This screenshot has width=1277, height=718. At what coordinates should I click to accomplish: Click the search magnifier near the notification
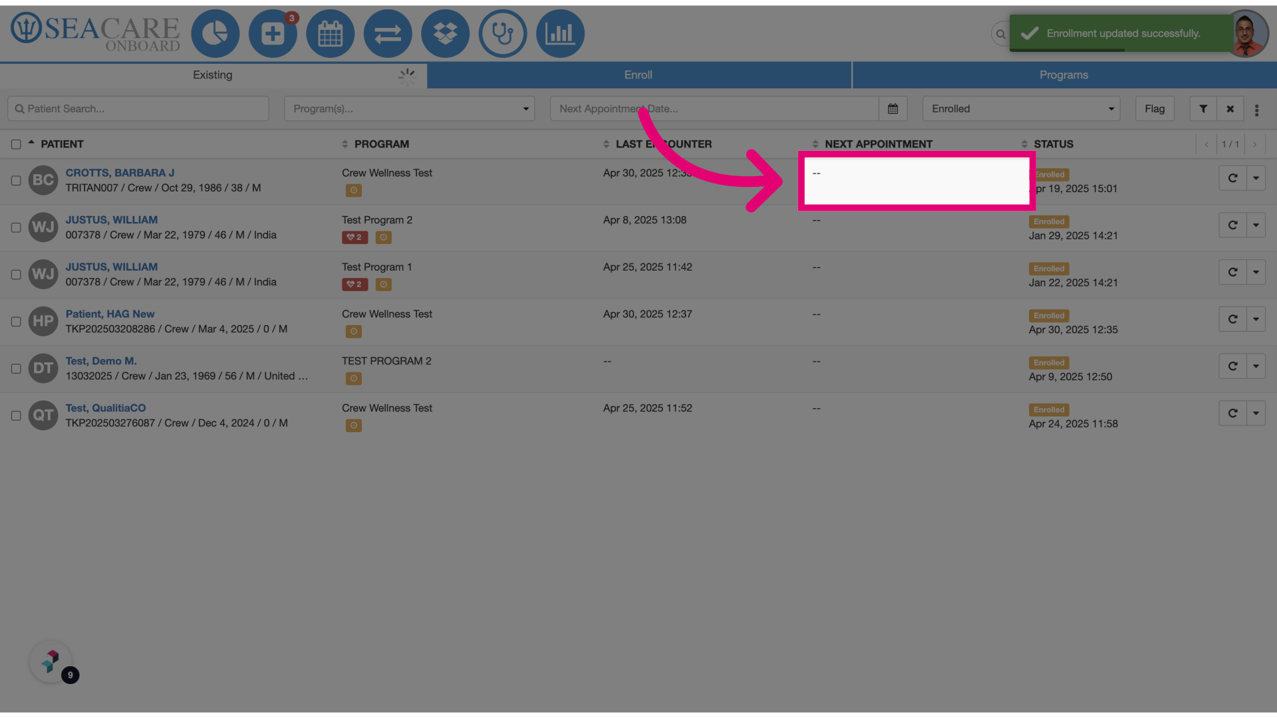point(1000,34)
